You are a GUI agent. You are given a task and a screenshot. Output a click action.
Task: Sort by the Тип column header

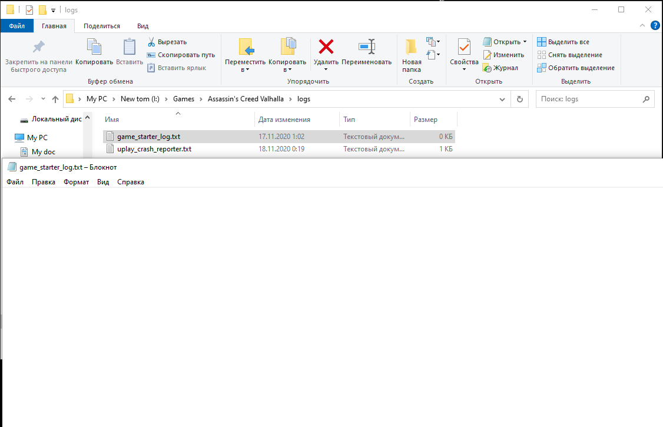pos(374,120)
